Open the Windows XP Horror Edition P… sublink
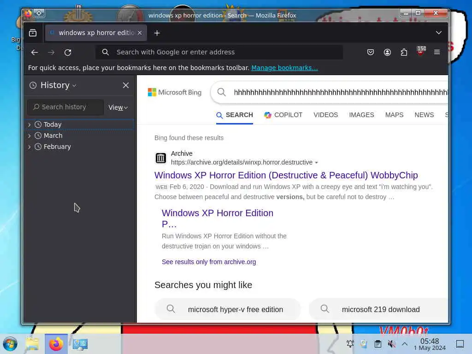 coord(218,218)
